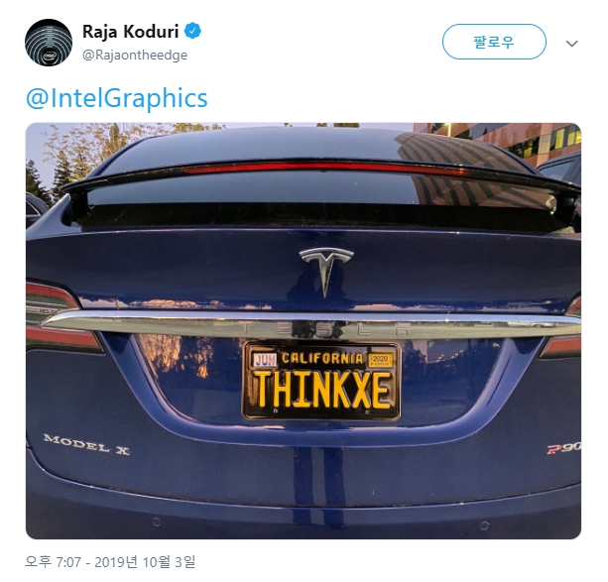Click the CALIFORNIA text on plate
Viewport: 608px width, 582px height.
(322, 358)
